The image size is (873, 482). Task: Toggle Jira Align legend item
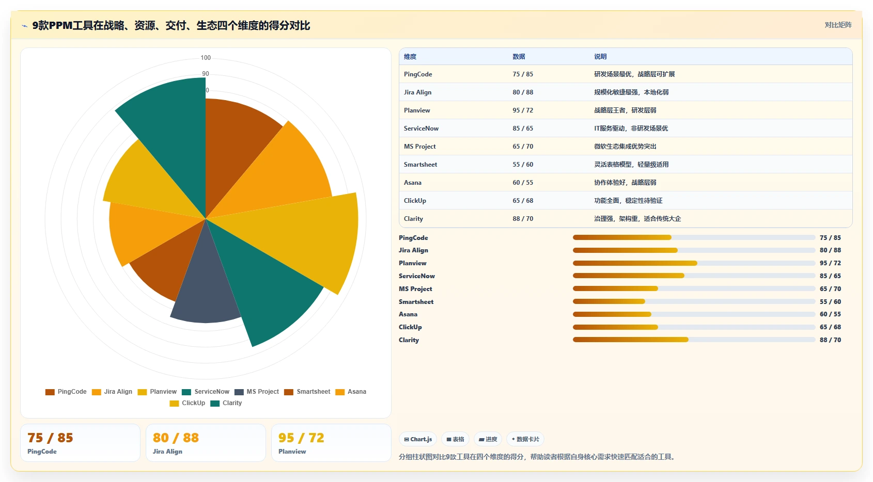click(112, 392)
